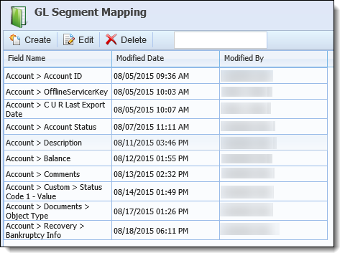
Task: Select the Account > OfflineServicerKey row
Action: 165,92
